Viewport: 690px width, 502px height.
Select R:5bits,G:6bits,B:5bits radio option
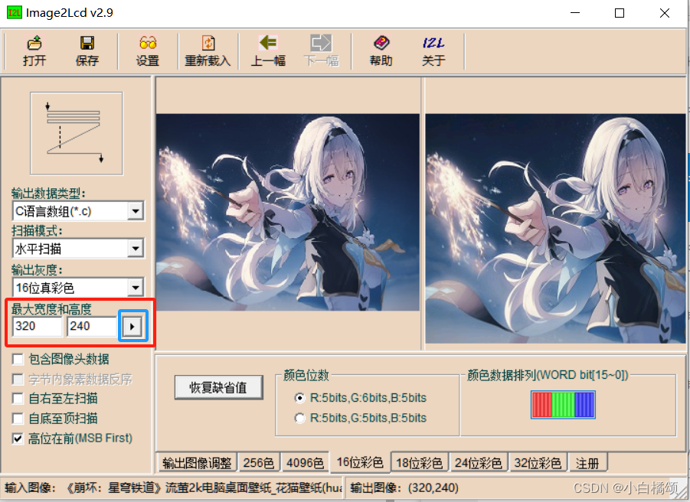pyautogui.click(x=299, y=398)
